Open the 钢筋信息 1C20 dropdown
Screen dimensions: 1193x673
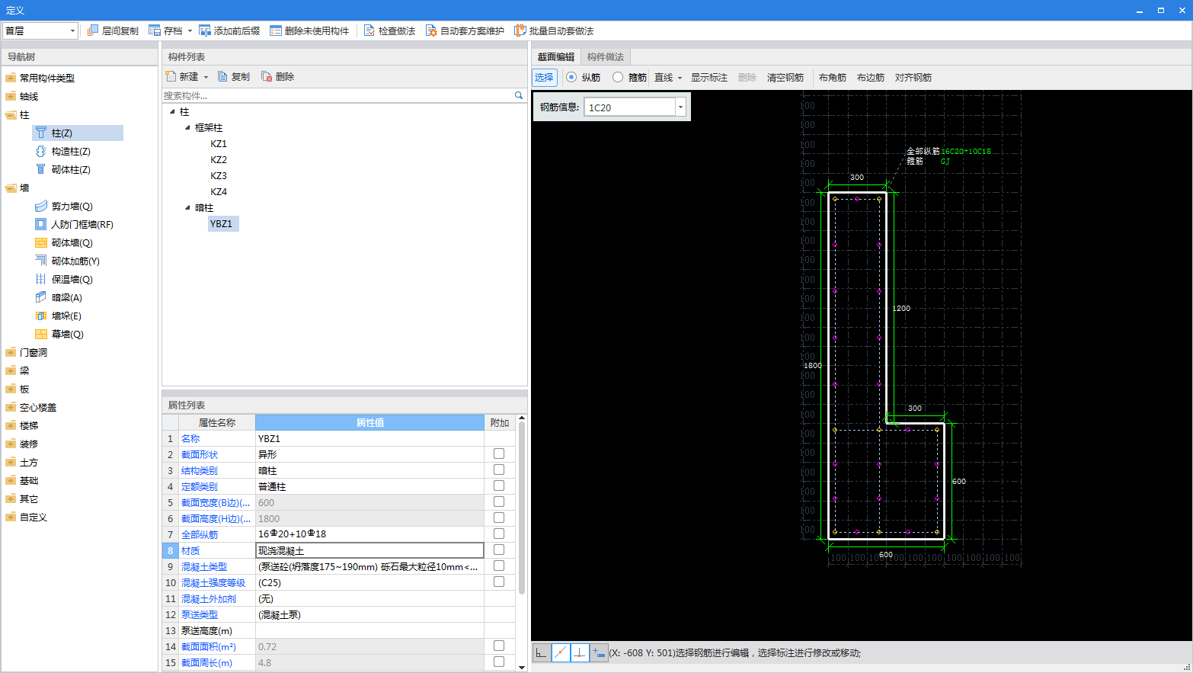(x=680, y=107)
